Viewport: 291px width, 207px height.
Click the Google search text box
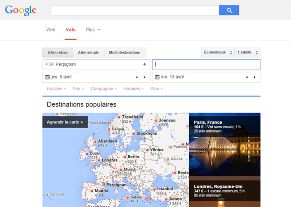coord(135,10)
